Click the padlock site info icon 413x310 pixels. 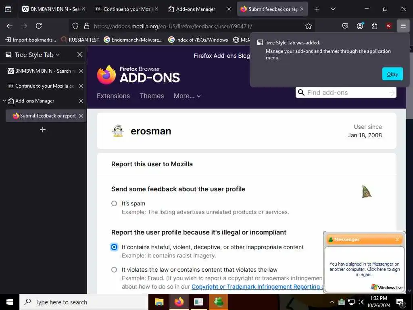tap(86, 26)
